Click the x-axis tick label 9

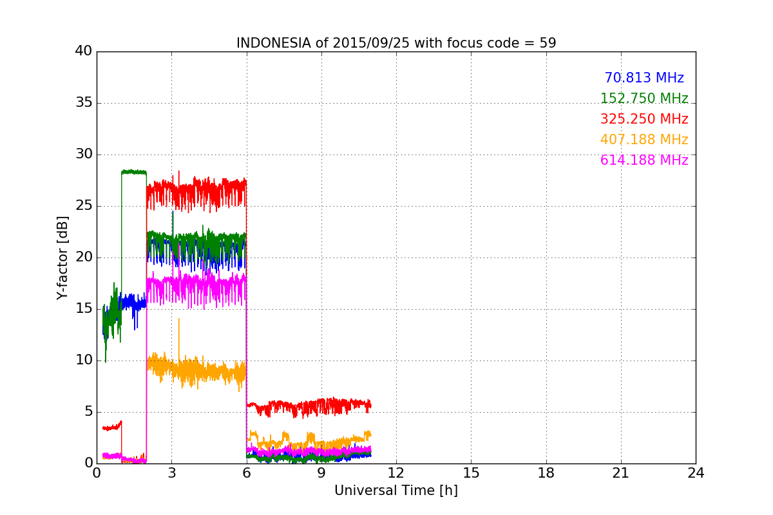[321, 473]
